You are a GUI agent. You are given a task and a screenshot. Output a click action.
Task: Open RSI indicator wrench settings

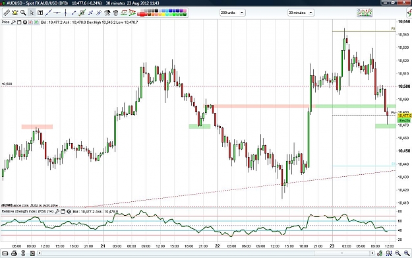click(x=57, y=211)
